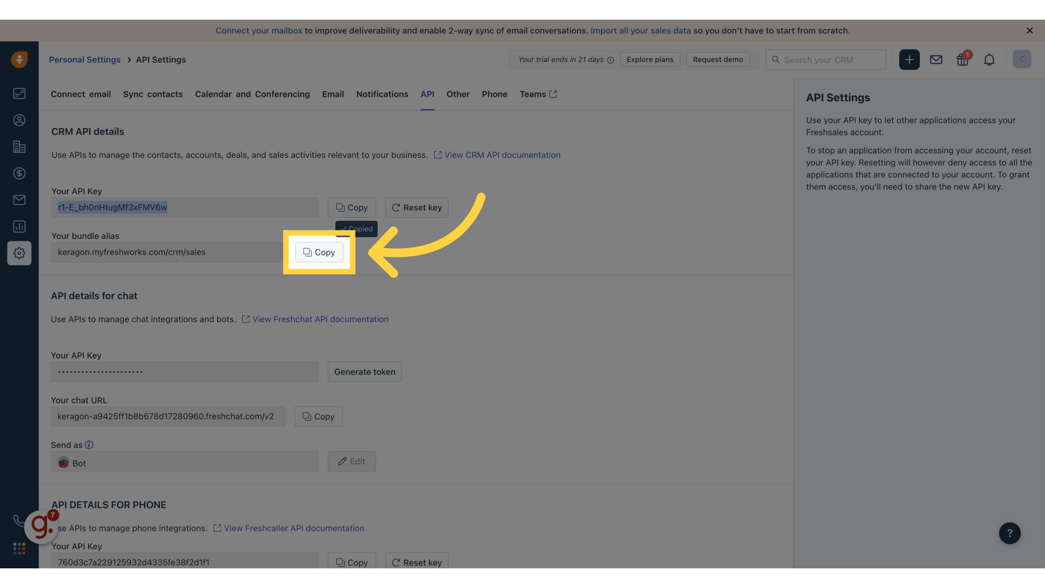Open Reports chart icon in sidebar
The width and height of the screenshot is (1045, 588).
(20, 226)
